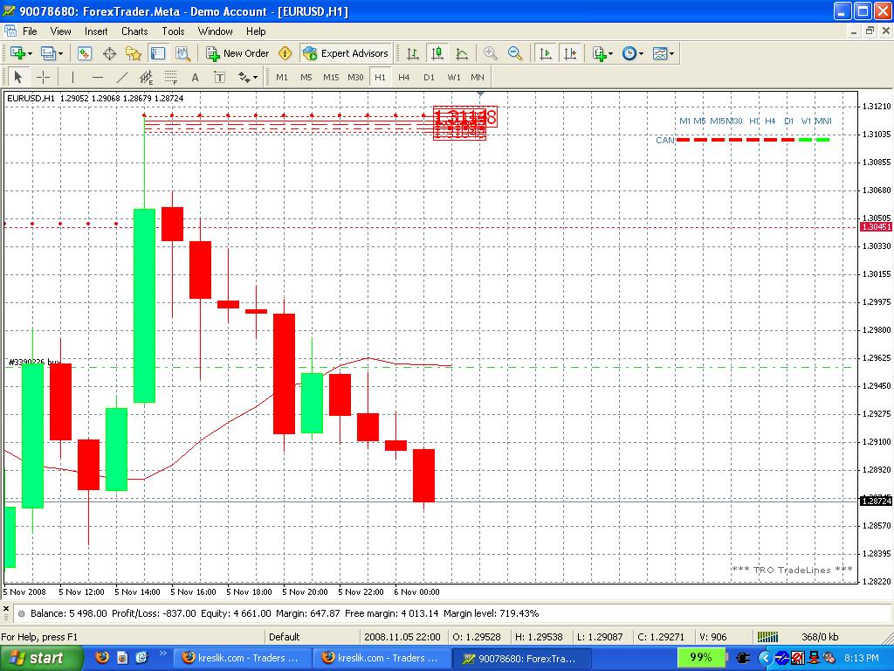Click the connection status bars icon
894x671 pixels.
tap(767, 637)
